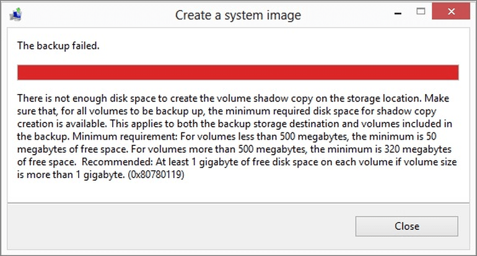Select "The backup failed." status text
The width and height of the screenshot is (477, 256).
[57, 45]
